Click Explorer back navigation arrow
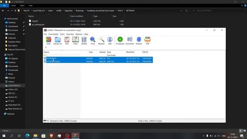The width and height of the screenshot is (247, 139). (x=3, y=11)
